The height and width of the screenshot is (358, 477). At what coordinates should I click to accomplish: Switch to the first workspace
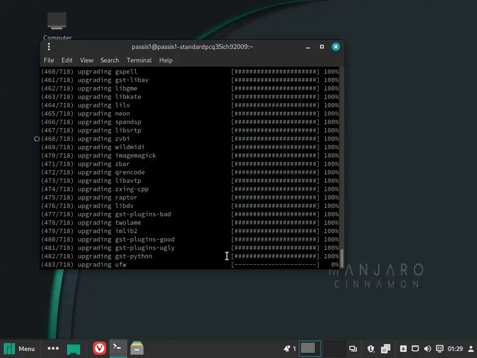(x=310, y=349)
